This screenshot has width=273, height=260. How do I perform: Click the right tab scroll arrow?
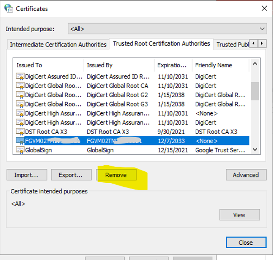pyautogui.click(x=262, y=43)
